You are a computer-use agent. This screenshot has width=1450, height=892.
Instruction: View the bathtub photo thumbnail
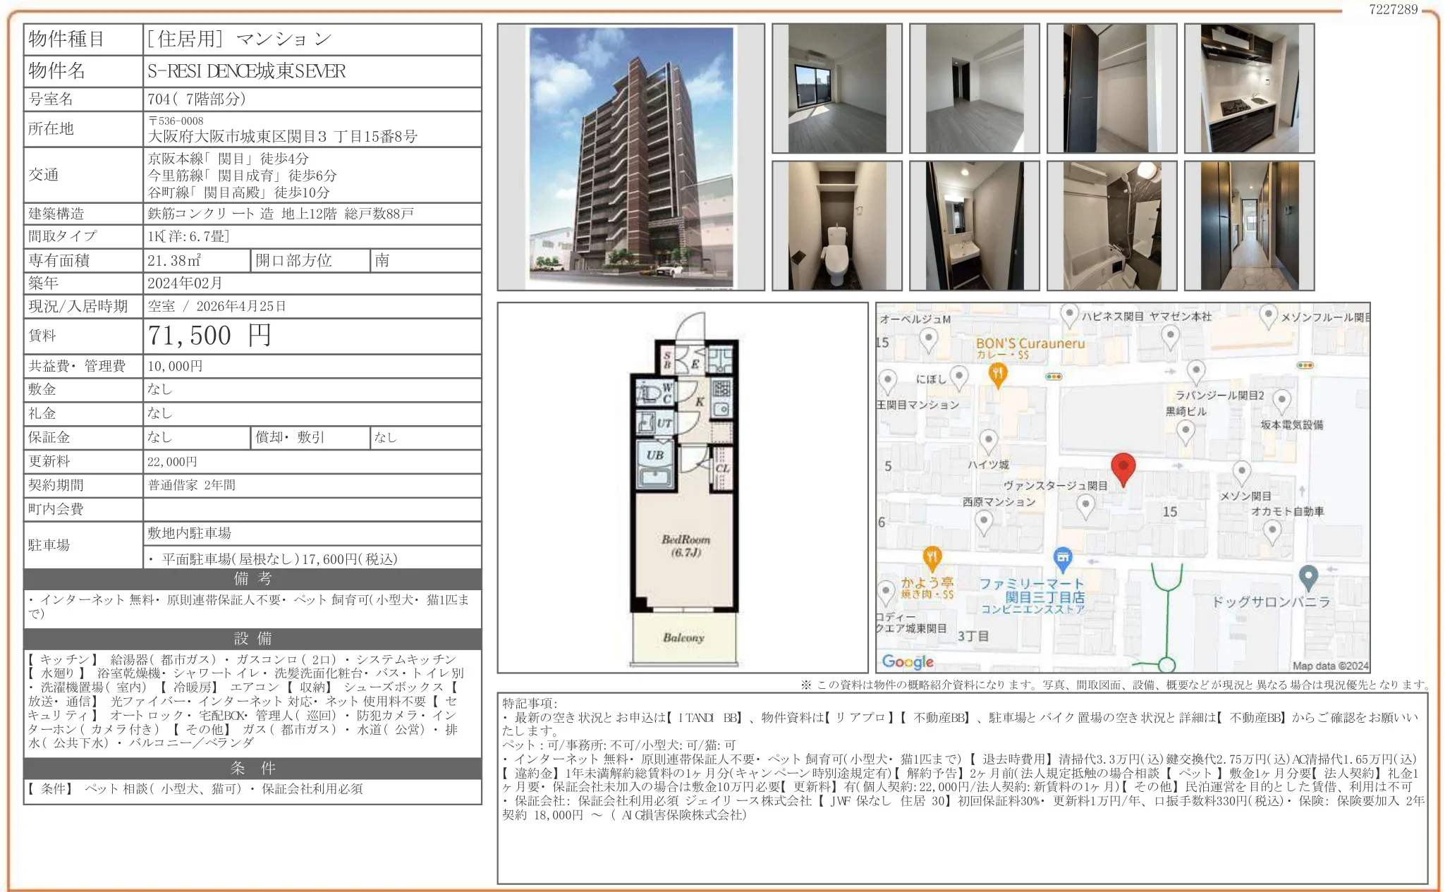click(x=1113, y=227)
